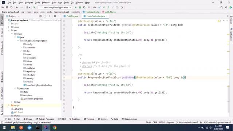Image resolution: width=233 pixels, height=131 pixels.
Task: Show the Problems tool window
Action: click(75, 119)
